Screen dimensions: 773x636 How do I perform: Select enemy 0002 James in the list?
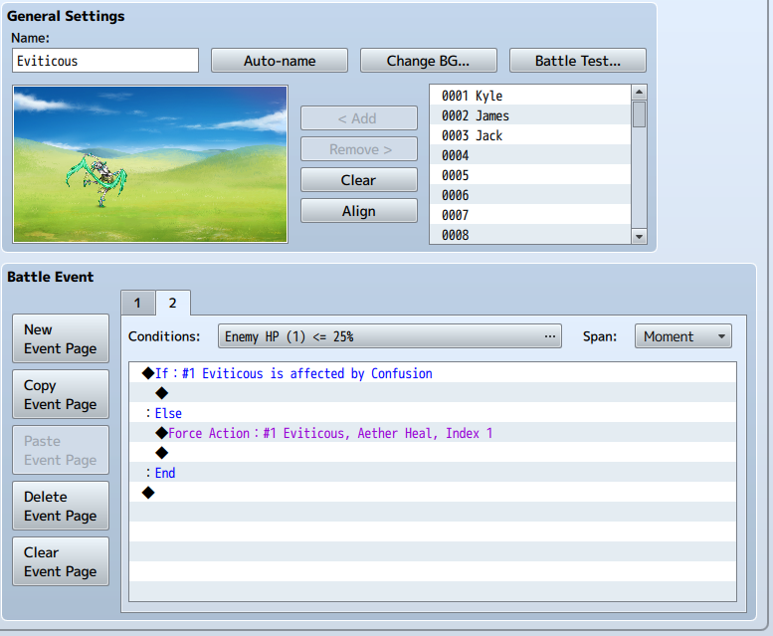[530, 115]
